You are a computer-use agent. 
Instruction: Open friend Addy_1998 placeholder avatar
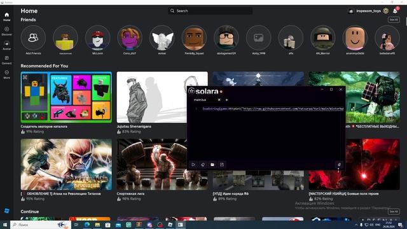[x=259, y=38]
